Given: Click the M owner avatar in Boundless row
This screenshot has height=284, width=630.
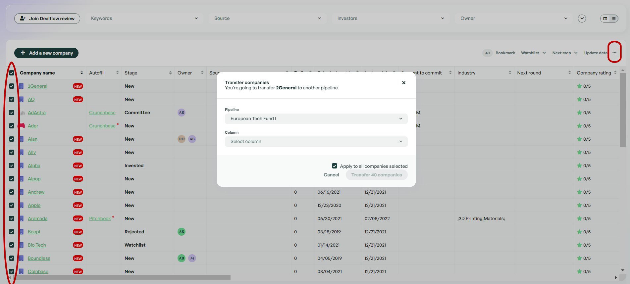Looking at the screenshot, I should click(x=192, y=258).
